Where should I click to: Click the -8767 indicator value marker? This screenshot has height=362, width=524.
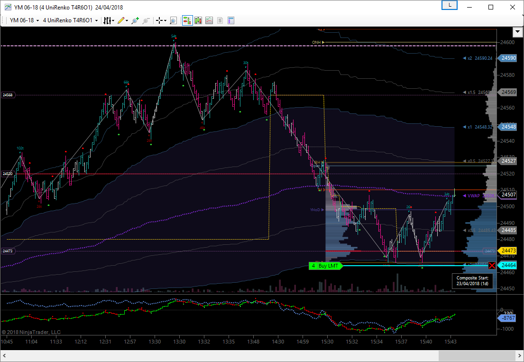[x=507, y=318]
